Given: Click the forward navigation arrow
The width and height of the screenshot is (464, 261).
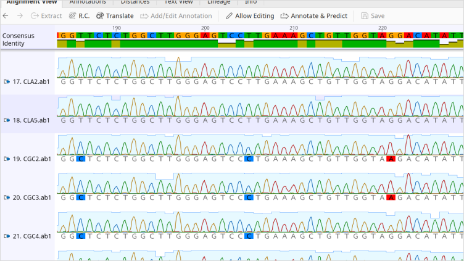Looking at the screenshot, I should 20,15.
